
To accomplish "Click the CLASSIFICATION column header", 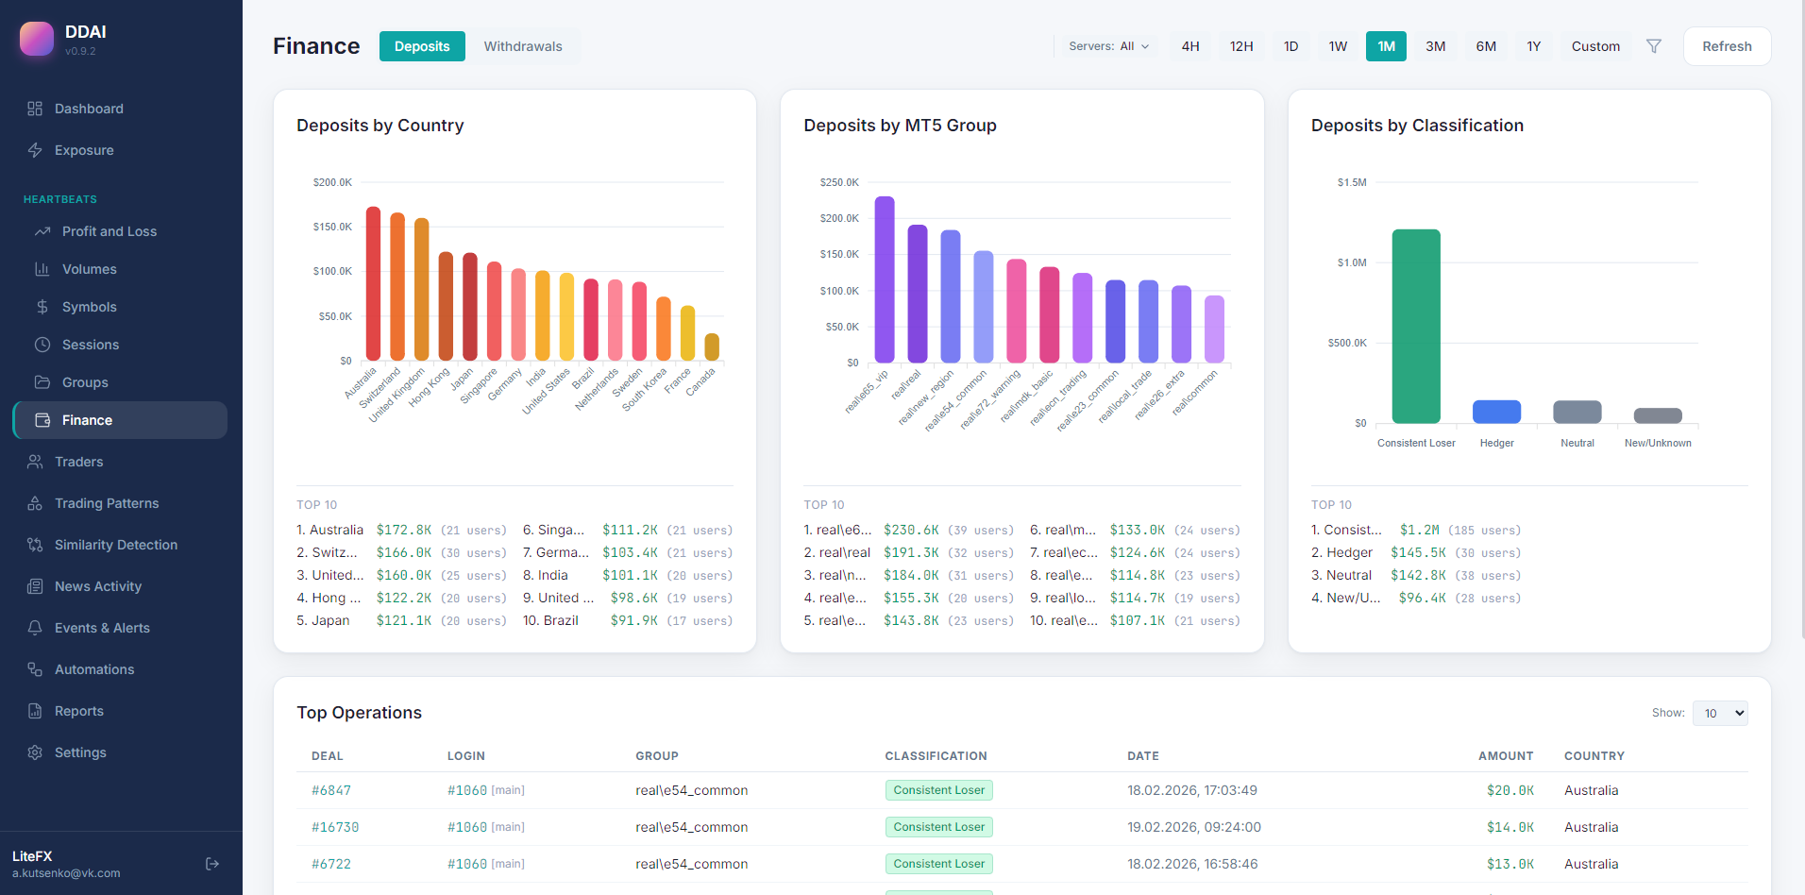I will tap(936, 756).
